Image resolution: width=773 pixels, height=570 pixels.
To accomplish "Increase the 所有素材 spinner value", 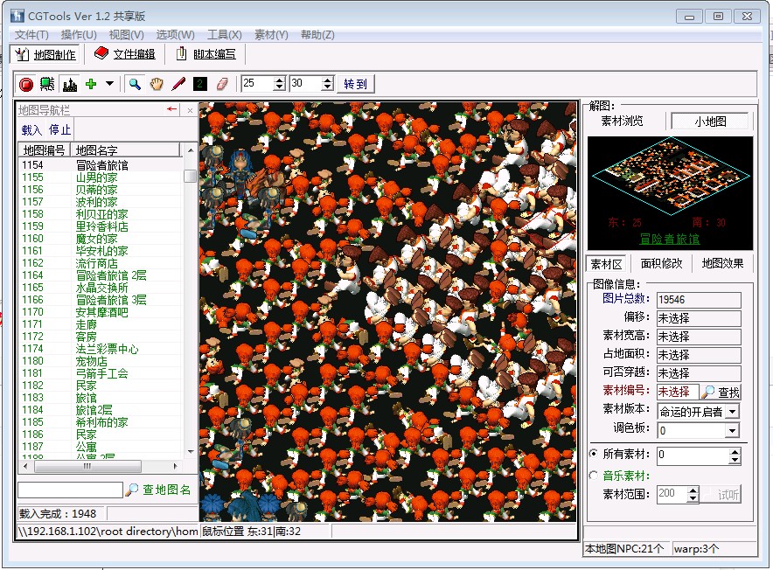I will click(x=735, y=451).
